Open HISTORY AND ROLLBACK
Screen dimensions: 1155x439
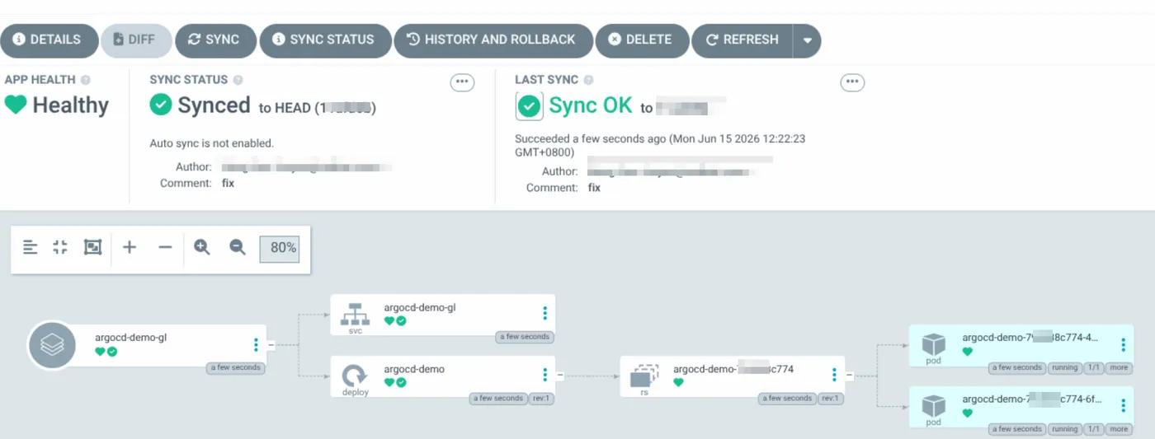[x=493, y=40]
